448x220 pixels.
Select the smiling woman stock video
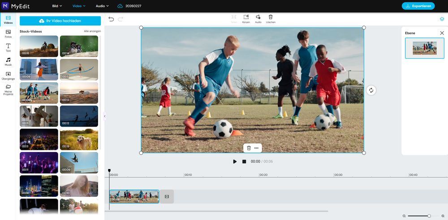[x=79, y=186]
